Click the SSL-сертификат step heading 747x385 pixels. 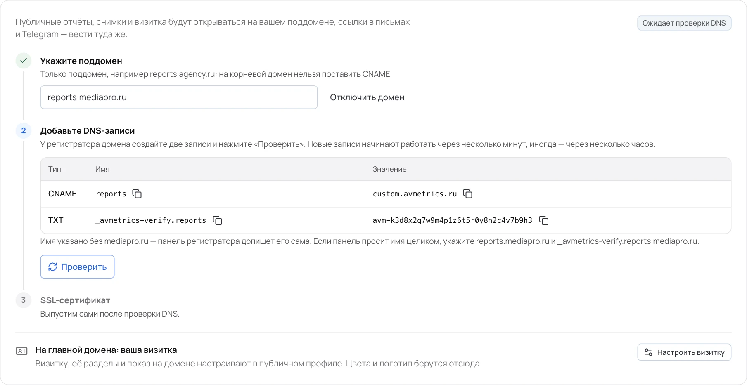pyautogui.click(x=75, y=300)
